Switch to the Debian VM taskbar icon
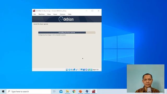167x94 pixels. tap(93, 91)
